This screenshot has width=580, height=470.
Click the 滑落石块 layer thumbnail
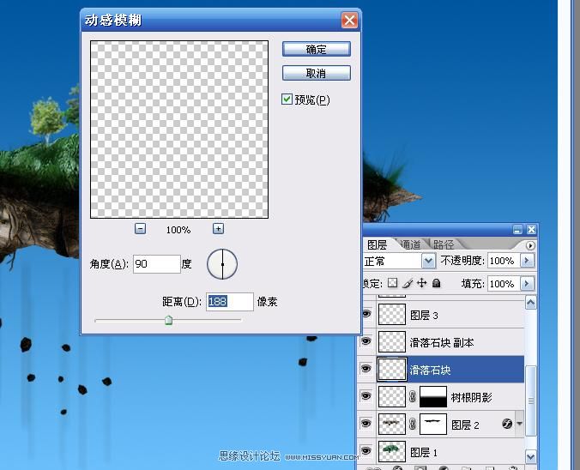392,369
